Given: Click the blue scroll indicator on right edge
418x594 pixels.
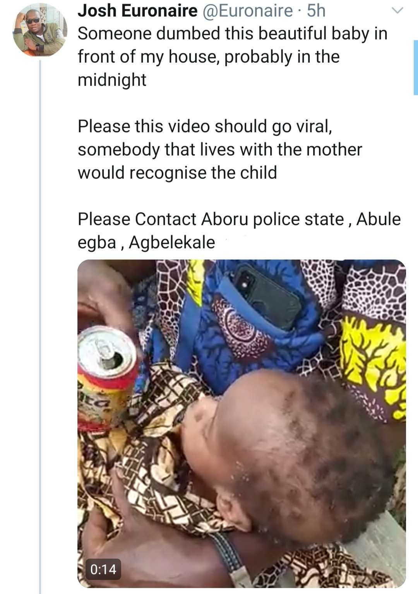Looking at the screenshot, I should (416, 67).
